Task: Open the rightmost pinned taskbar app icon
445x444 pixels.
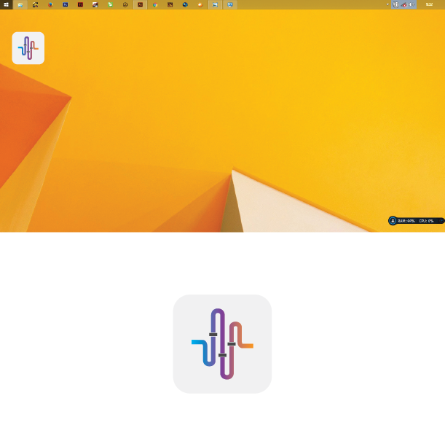Action: coord(230,4)
